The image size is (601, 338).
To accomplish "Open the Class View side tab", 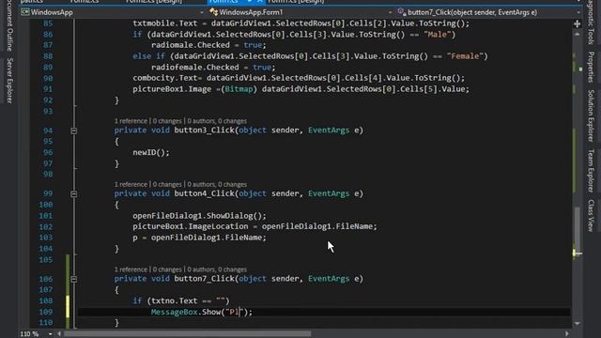I will pos(591,215).
